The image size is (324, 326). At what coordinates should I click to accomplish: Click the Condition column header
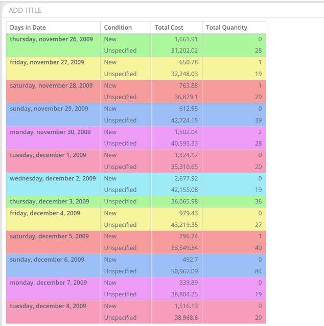[118, 28]
